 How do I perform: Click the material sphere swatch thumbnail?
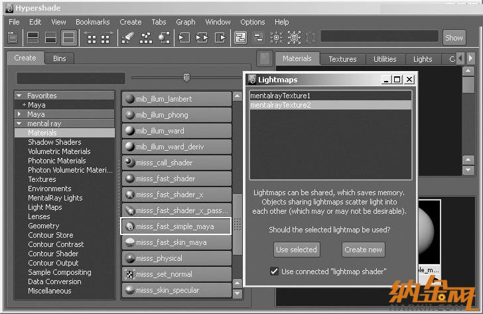point(429,232)
